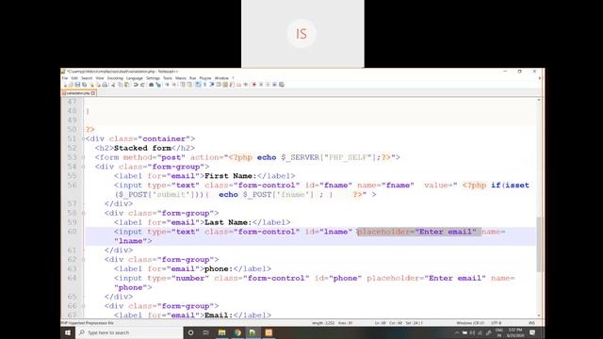This screenshot has width=603, height=339.
Task: Click the Save All toolbar icon
Action: tap(84, 85)
